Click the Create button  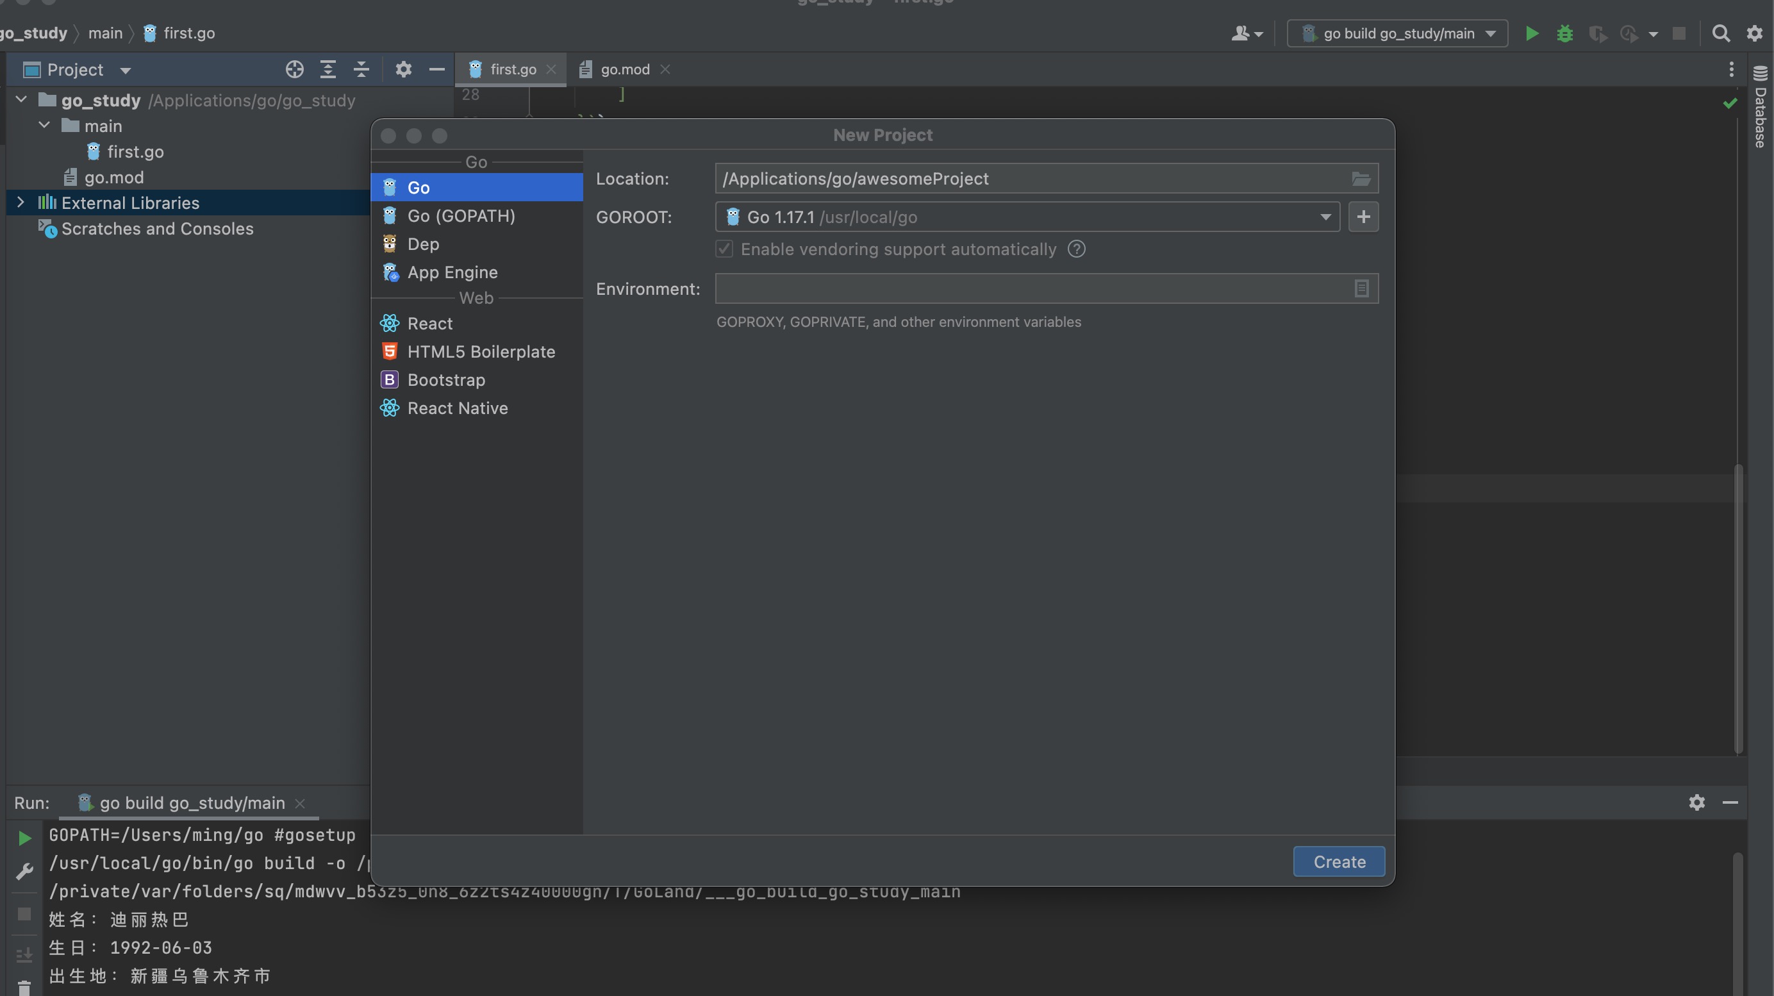coord(1339,861)
